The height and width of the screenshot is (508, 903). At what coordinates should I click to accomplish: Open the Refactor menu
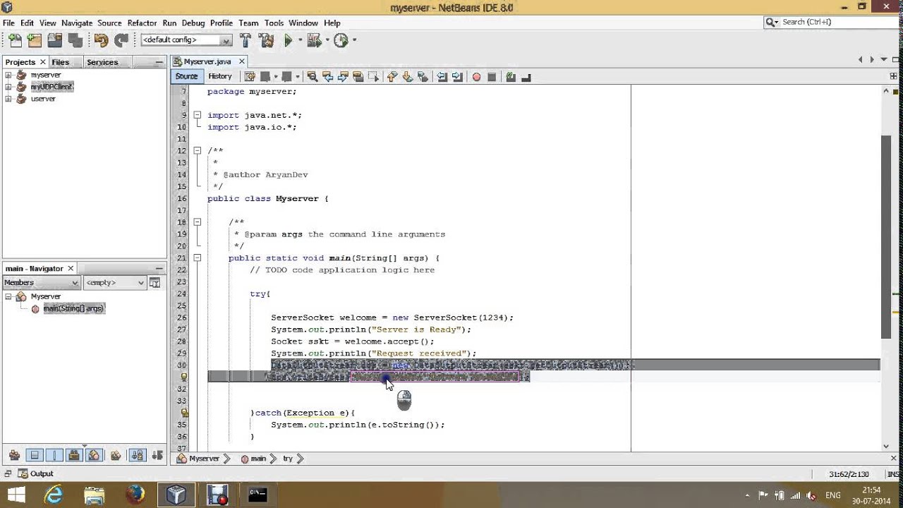[x=142, y=23]
